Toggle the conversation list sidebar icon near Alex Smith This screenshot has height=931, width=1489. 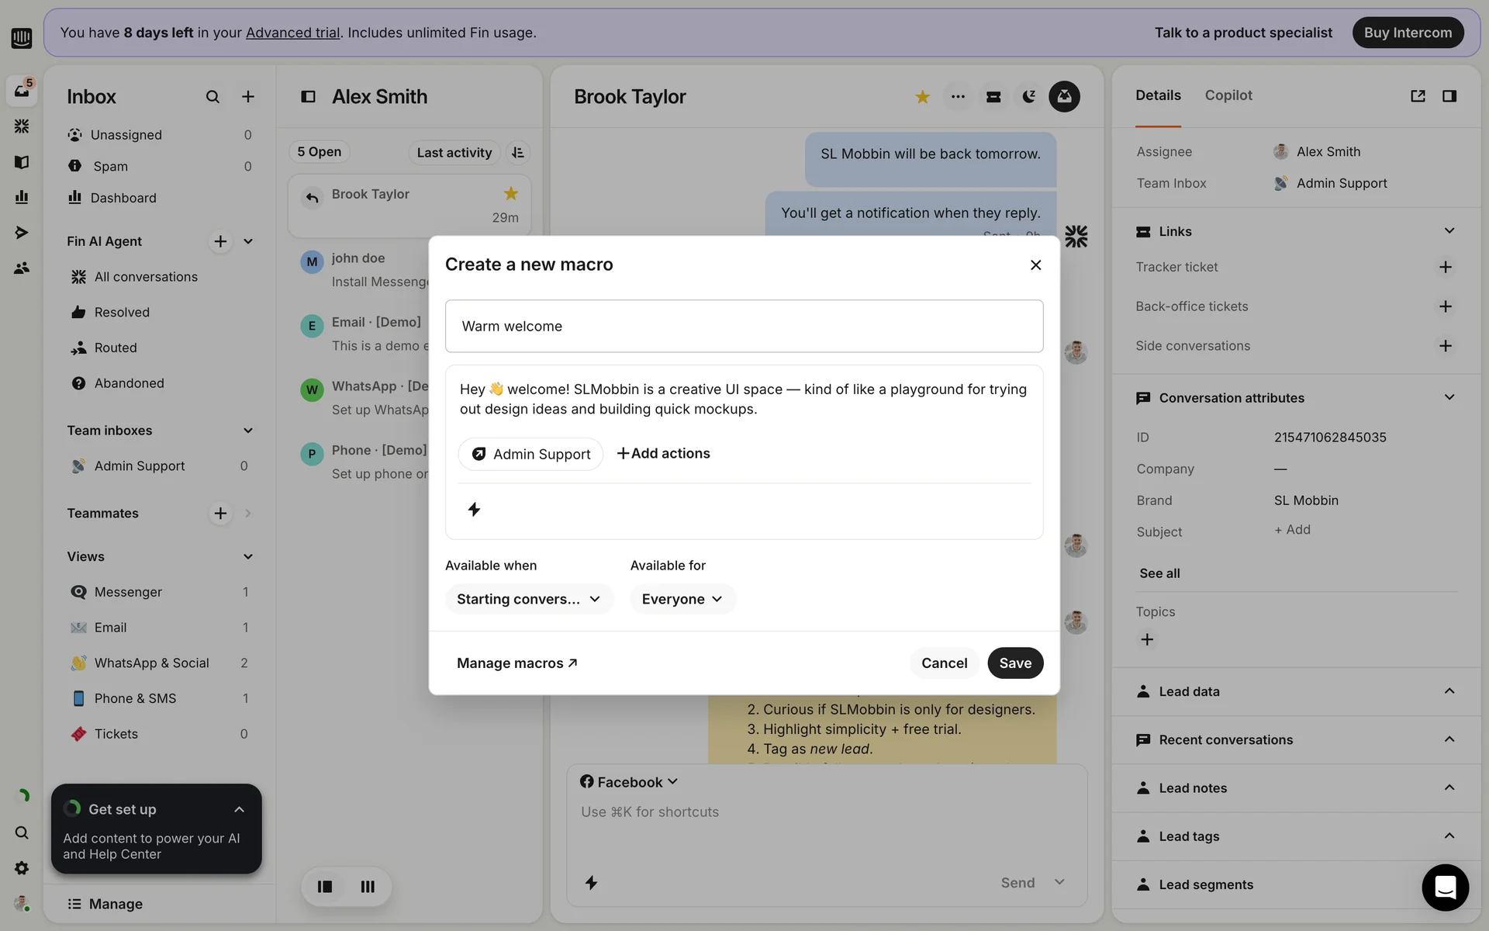click(x=308, y=97)
